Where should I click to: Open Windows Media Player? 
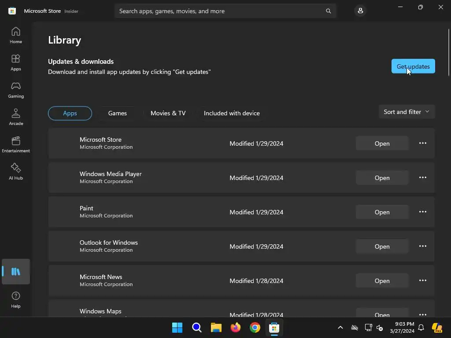click(x=382, y=178)
